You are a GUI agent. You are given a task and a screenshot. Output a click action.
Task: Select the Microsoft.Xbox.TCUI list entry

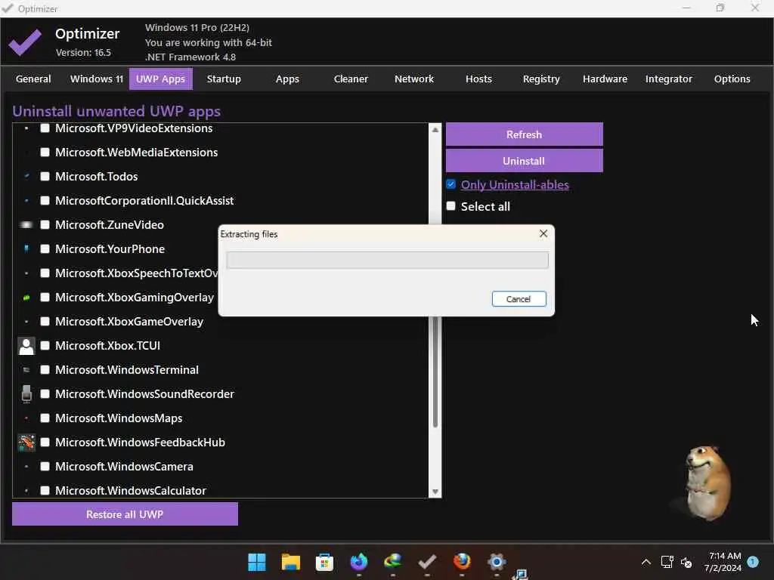coord(107,346)
